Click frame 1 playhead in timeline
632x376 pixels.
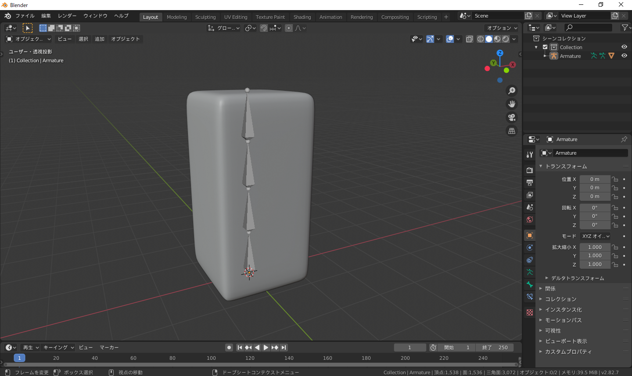click(x=19, y=358)
